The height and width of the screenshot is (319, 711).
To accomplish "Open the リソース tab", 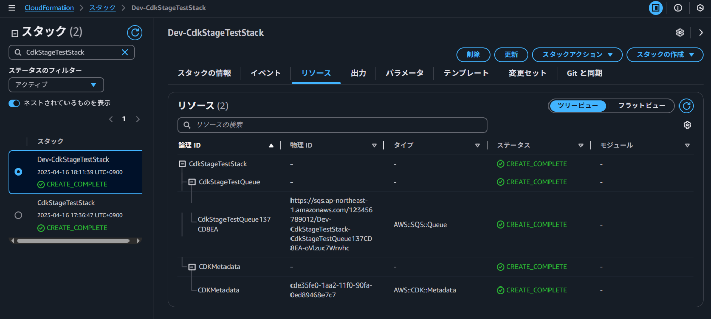I will pos(316,73).
